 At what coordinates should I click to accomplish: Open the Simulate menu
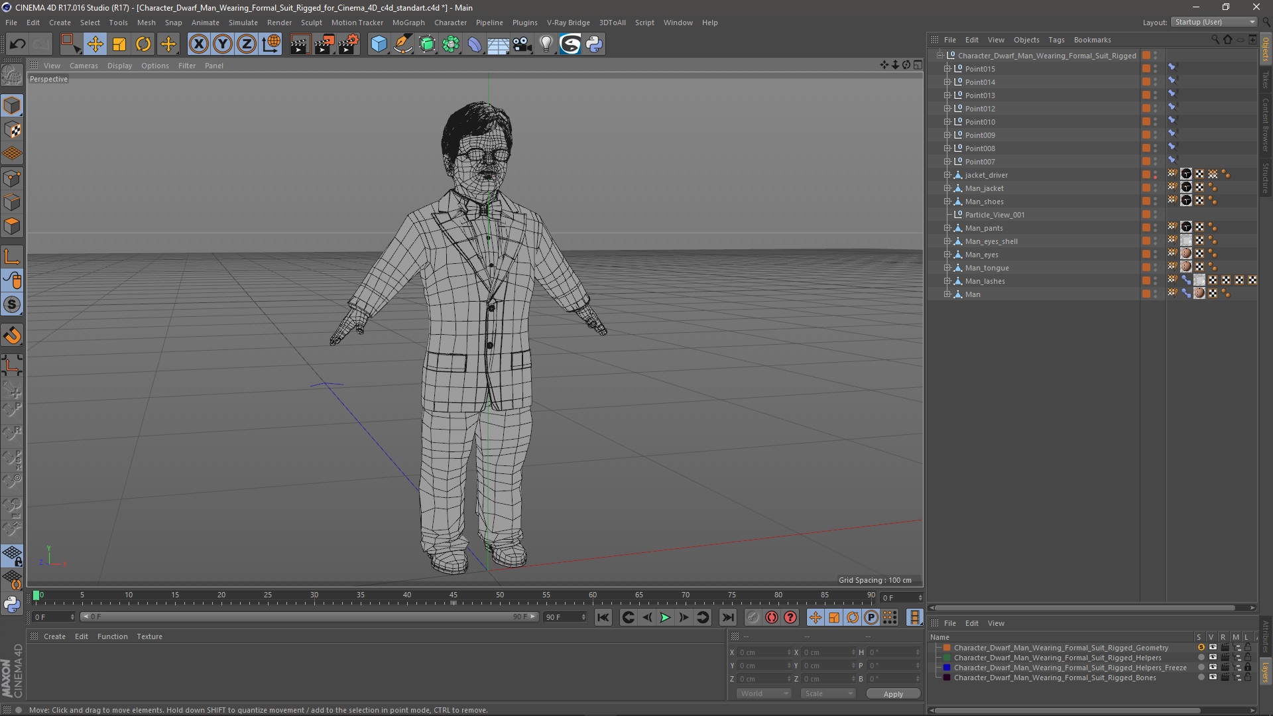click(x=243, y=23)
